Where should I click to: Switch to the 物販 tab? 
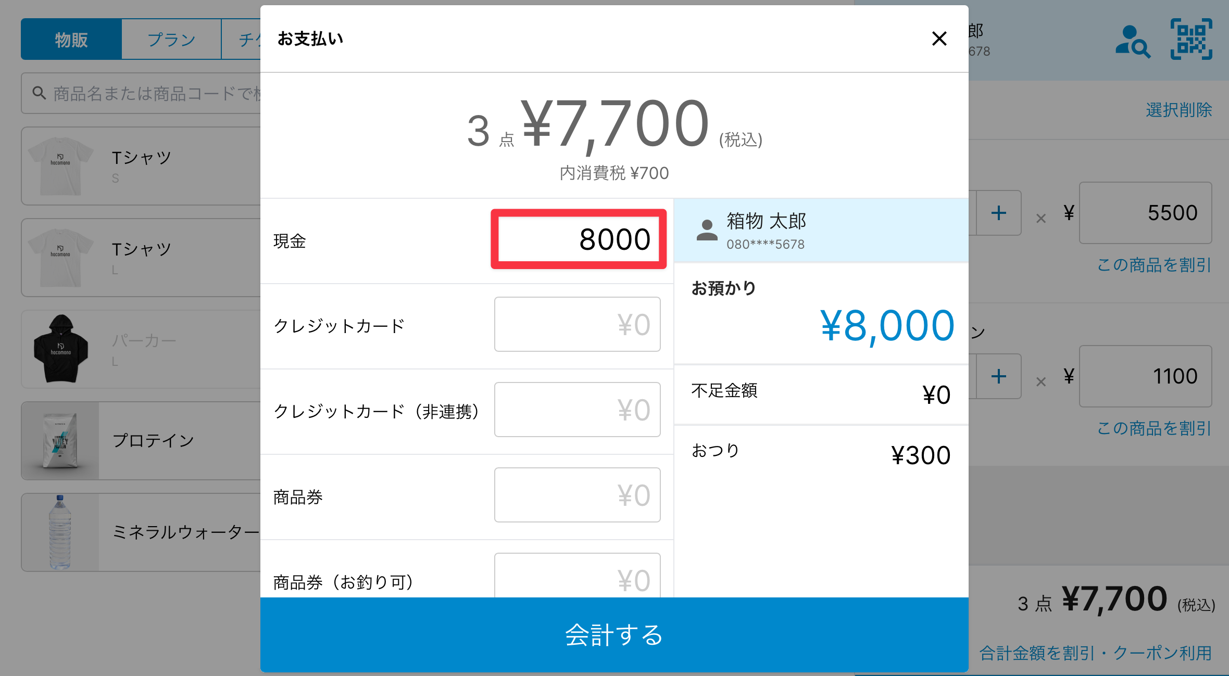click(71, 40)
